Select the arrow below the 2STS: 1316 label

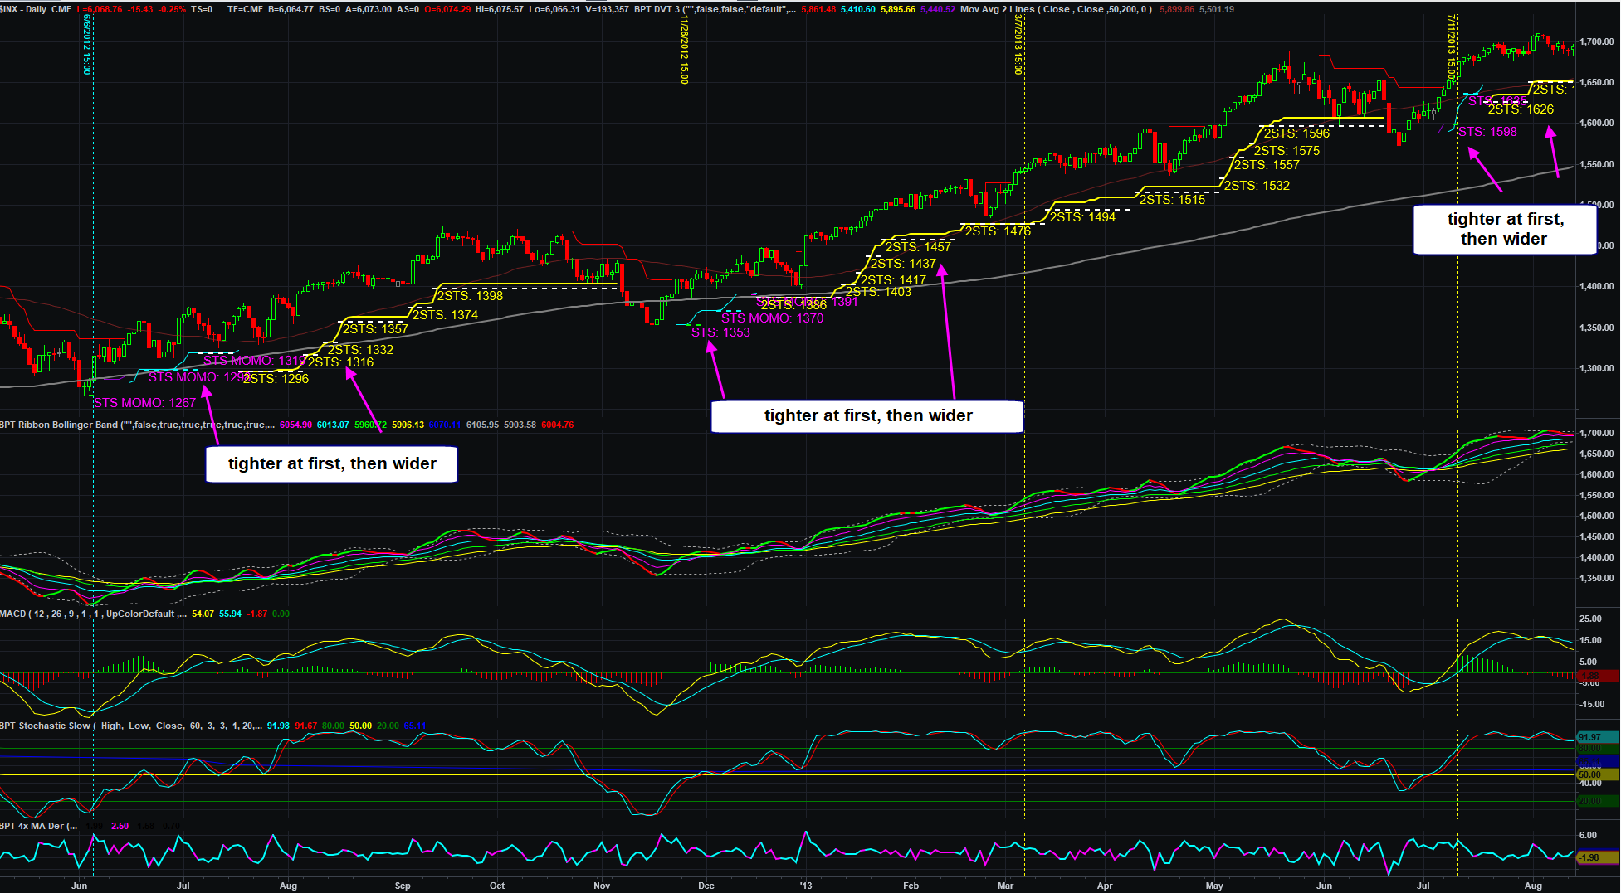[x=364, y=397]
